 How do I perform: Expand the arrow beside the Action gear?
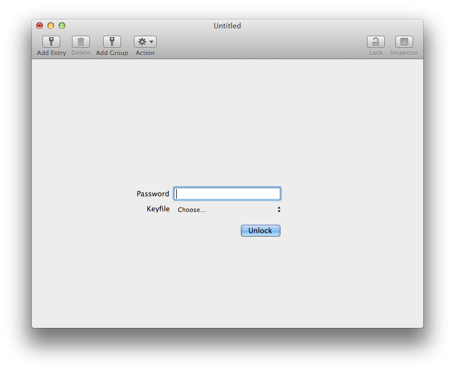click(152, 42)
